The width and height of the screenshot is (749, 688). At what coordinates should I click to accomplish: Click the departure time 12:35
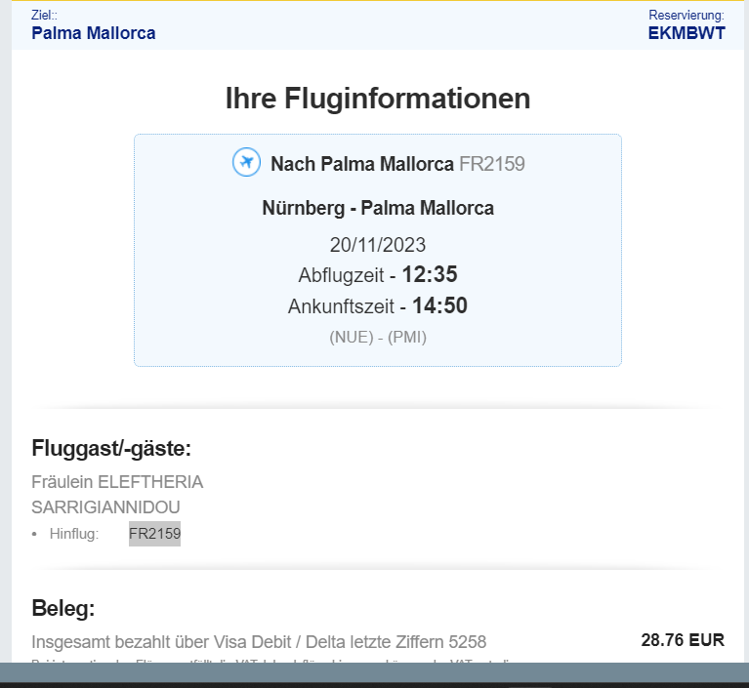tap(430, 274)
